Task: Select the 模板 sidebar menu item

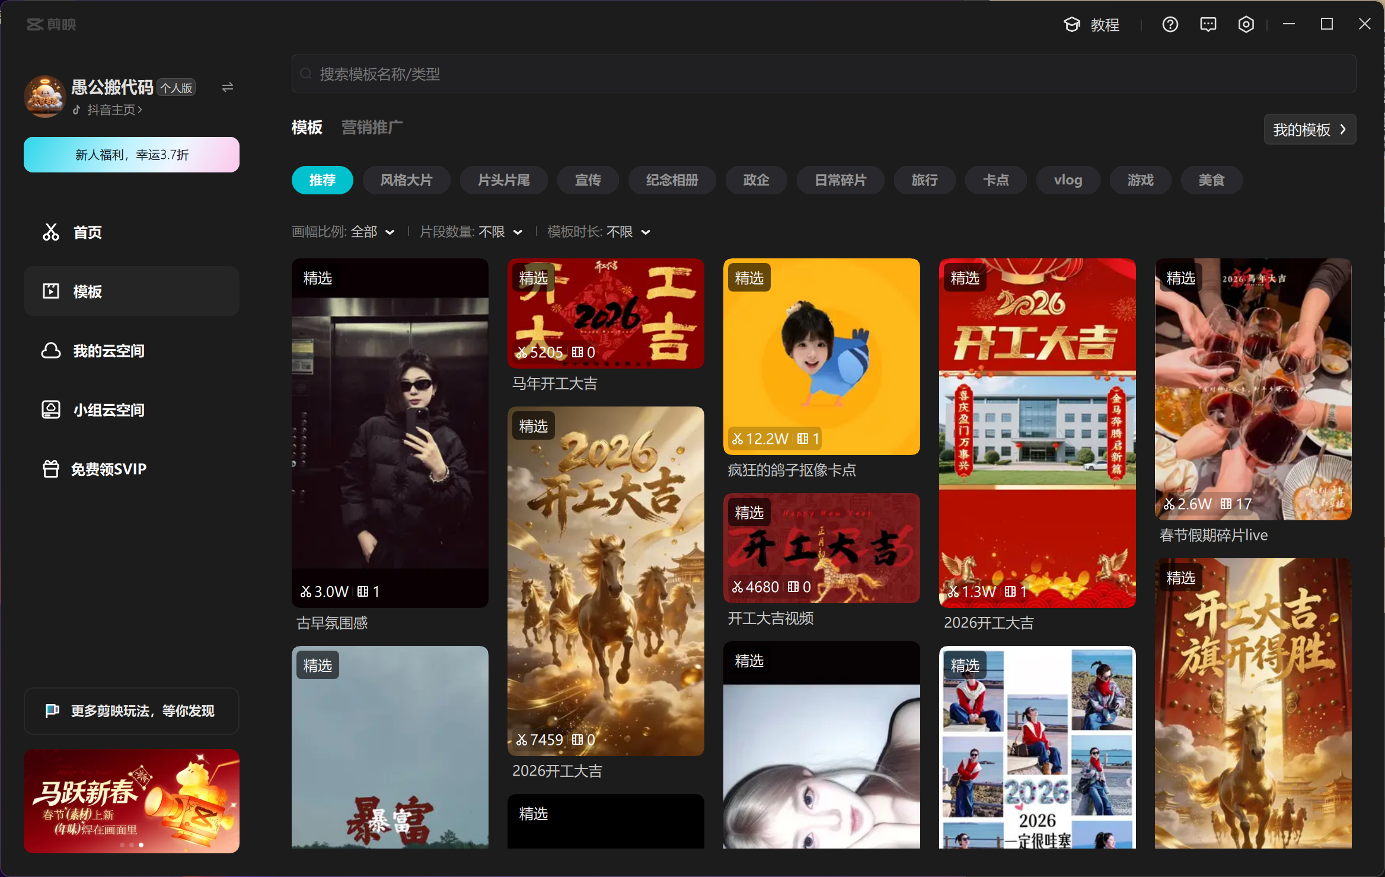Action: [132, 291]
